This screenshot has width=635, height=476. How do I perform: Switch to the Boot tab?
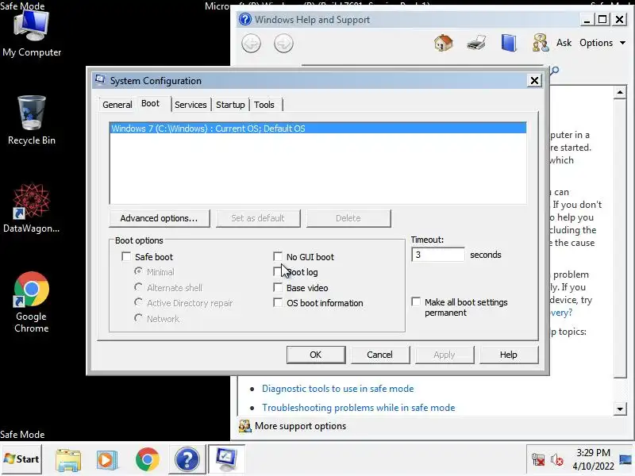[x=151, y=104]
